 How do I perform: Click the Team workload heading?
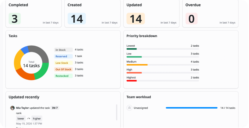click(139, 97)
